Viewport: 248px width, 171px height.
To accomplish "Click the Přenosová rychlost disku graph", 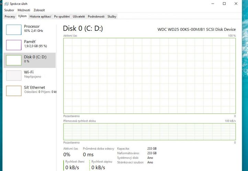I will (149, 132).
